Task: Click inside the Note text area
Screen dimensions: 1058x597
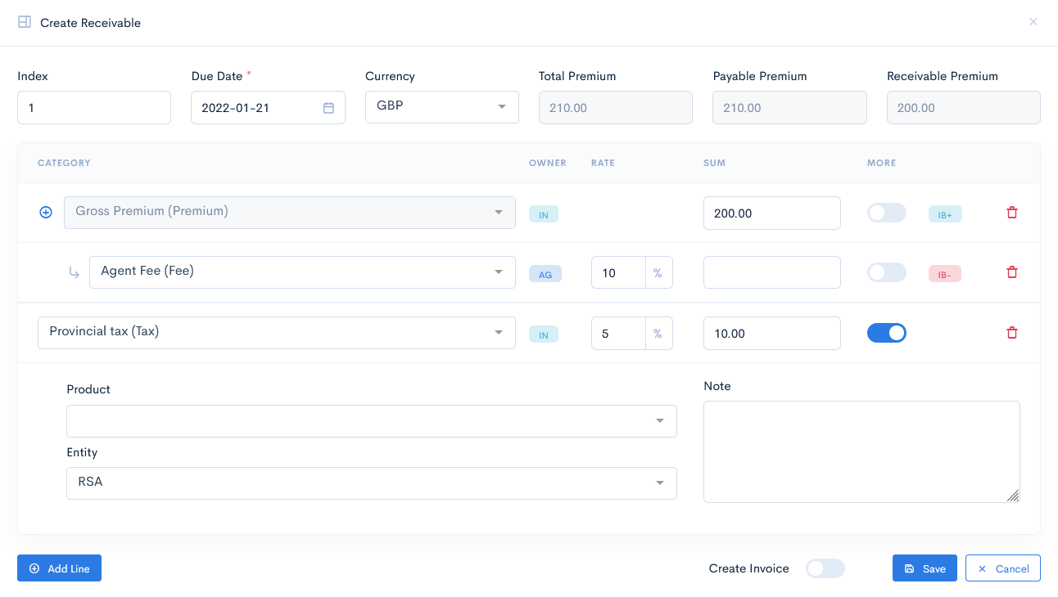Action: [x=861, y=450]
